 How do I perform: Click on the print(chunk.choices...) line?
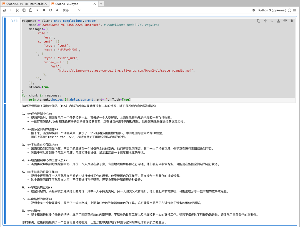pyautogui.click(x=80, y=99)
